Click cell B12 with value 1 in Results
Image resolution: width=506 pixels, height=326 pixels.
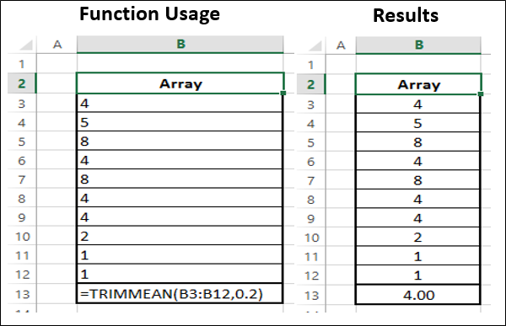click(x=418, y=275)
